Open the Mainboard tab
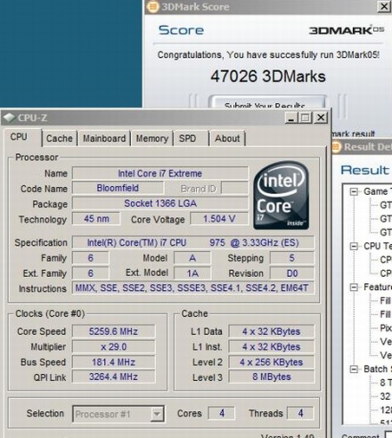Viewport: 392px width, 438px height. (104, 138)
